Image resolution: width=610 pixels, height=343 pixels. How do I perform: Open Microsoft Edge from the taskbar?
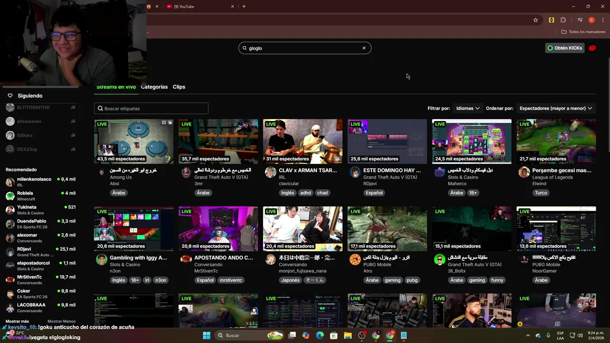pos(320,335)
